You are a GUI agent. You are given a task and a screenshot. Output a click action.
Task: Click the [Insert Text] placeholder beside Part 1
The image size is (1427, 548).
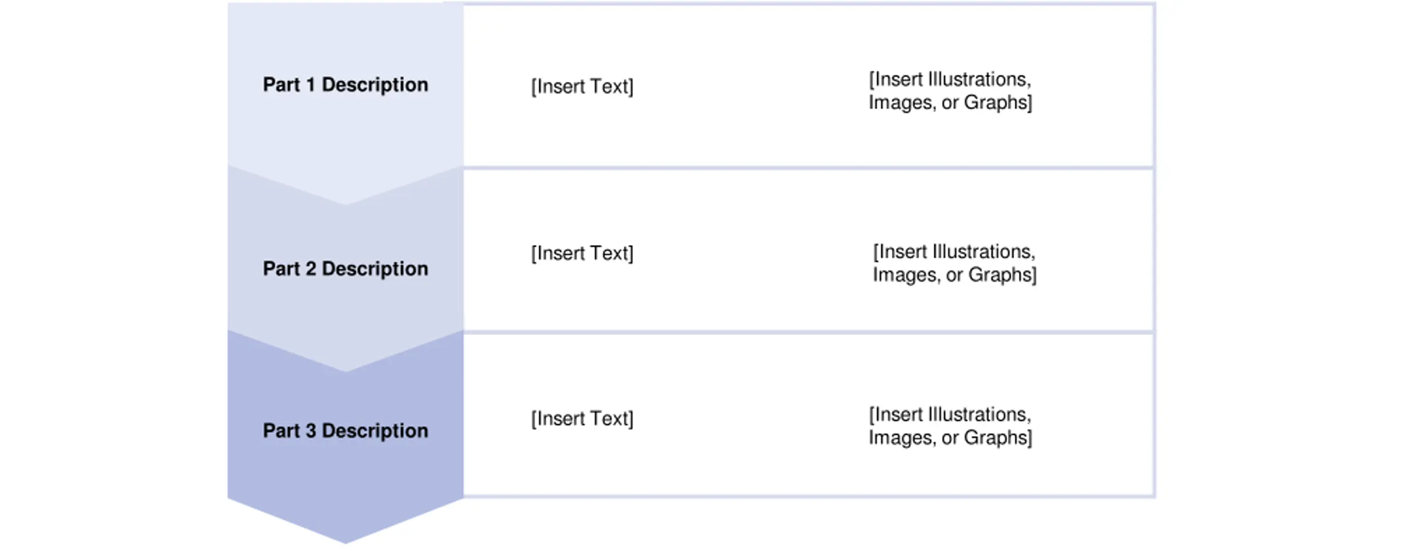pos(582,86)
